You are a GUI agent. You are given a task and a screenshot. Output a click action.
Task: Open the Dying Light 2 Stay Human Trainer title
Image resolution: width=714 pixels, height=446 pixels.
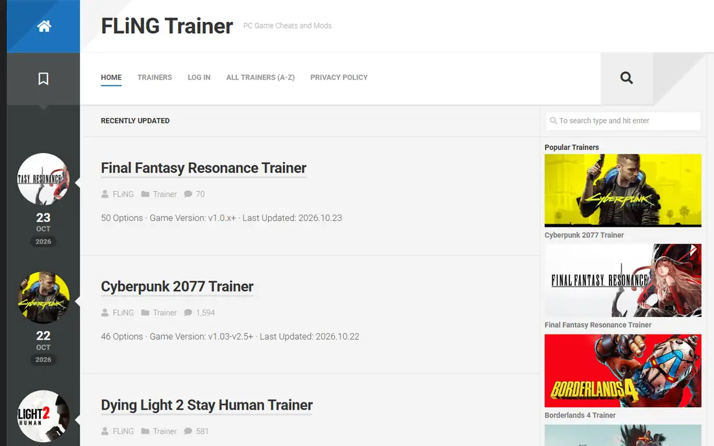(x=206, y=405)
